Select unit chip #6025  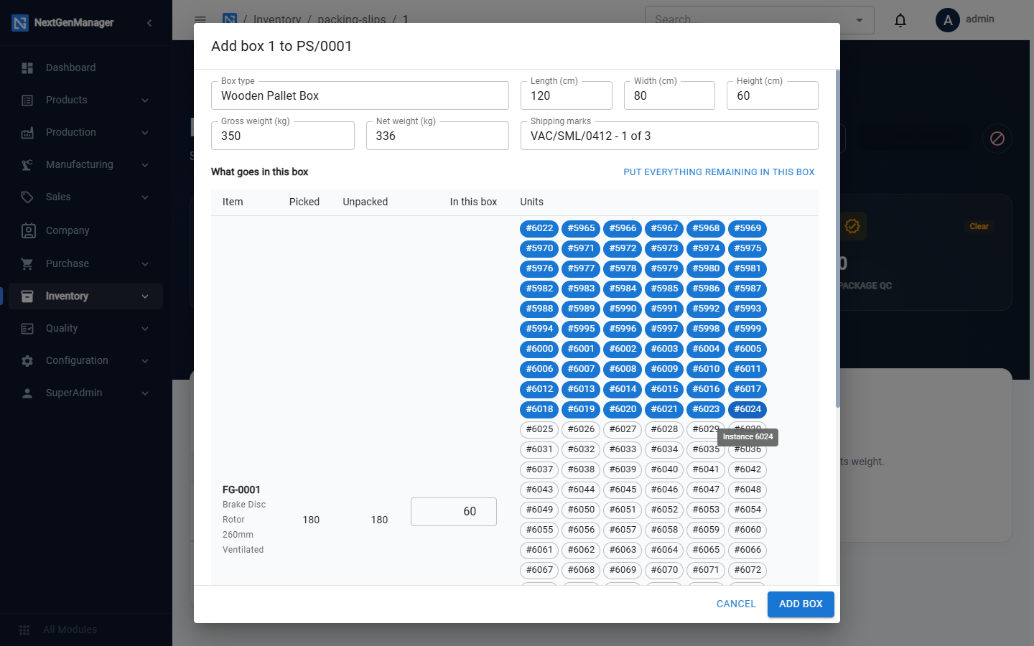point(539,429)
